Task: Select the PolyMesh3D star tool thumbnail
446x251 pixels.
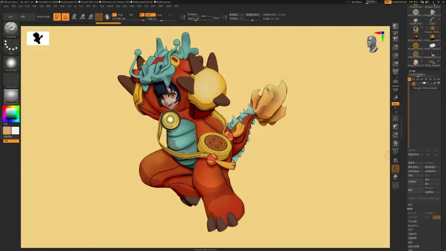Action: [x=416, y=20]
